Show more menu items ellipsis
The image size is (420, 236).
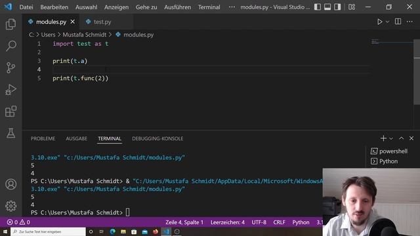tap(232, 7)
